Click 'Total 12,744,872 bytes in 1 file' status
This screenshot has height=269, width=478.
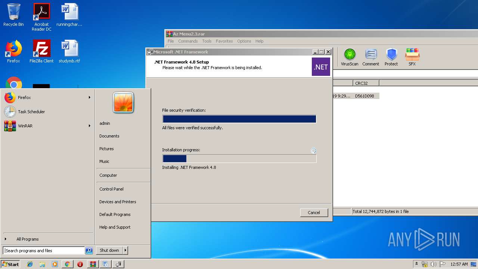[x=381, y=211]
